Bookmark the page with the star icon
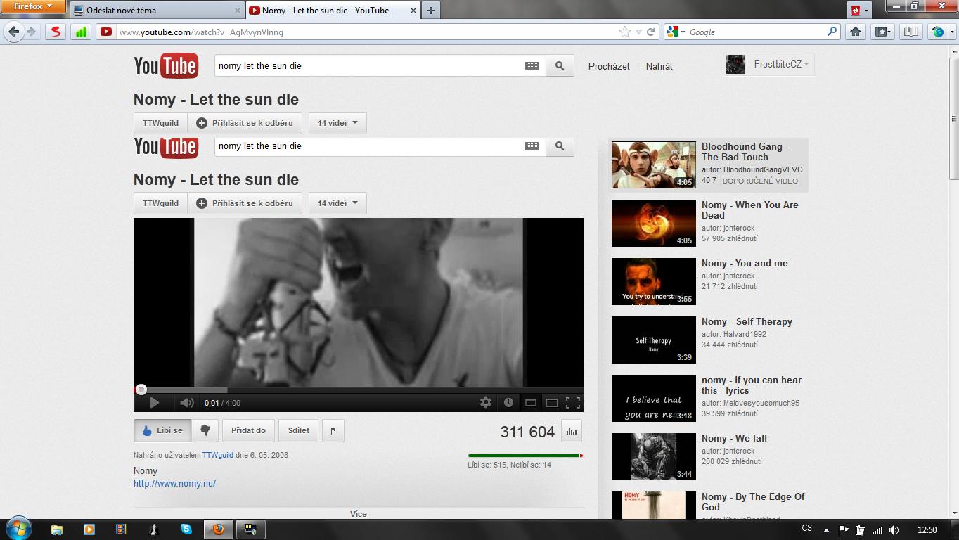 [x=624, y=32]
